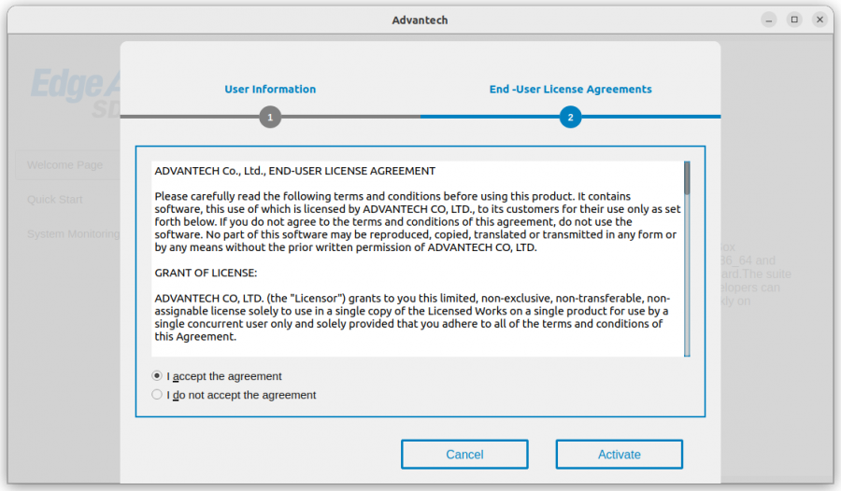This screenshot has height=491, width=841.
Task: Open the Welcome Page sidebar item
Action: pyautogui.click(x=64, y=165)
